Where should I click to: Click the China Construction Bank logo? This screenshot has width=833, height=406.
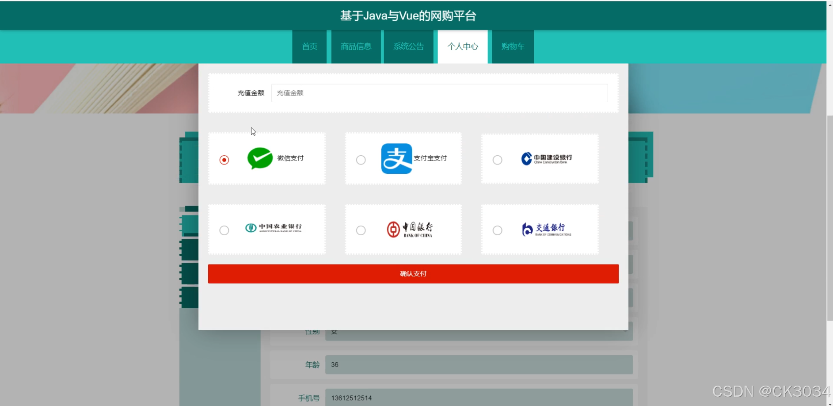[547, 159]
